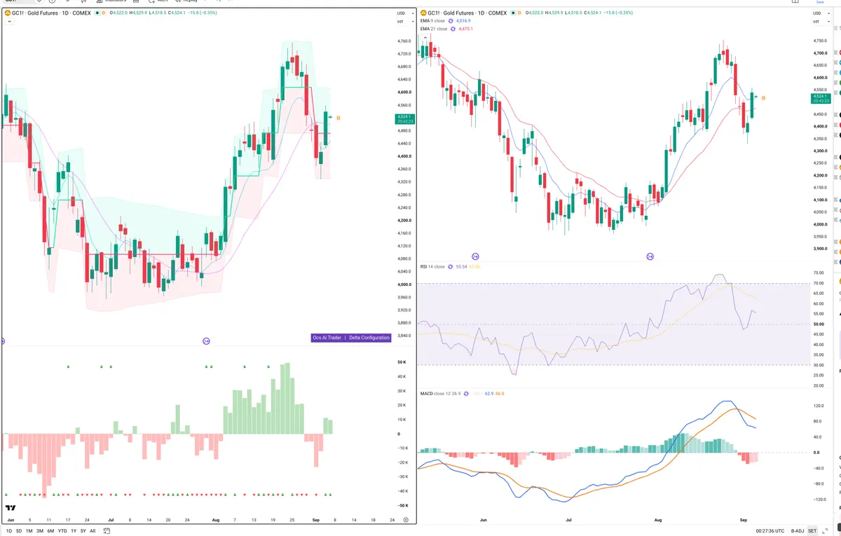Screen dimensions: 841x536
Task: Click the 120.0 level on MACD axis
Action: point(817,406)
